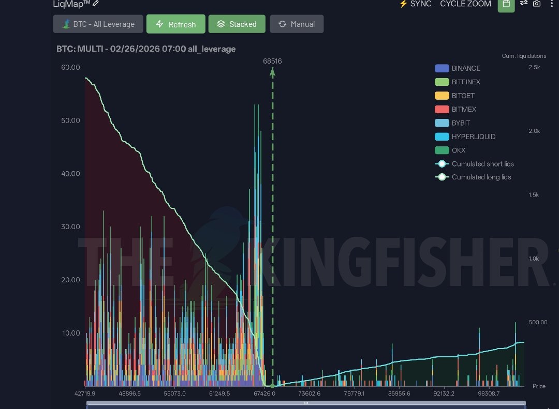This screenshot has height=409, width=559.
Task: Edit LiqMap title with the pencil icon
Action: 96,4
